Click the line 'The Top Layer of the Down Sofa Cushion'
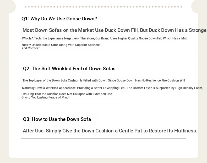This screenshot has width=207, height=163. (104, 80)
